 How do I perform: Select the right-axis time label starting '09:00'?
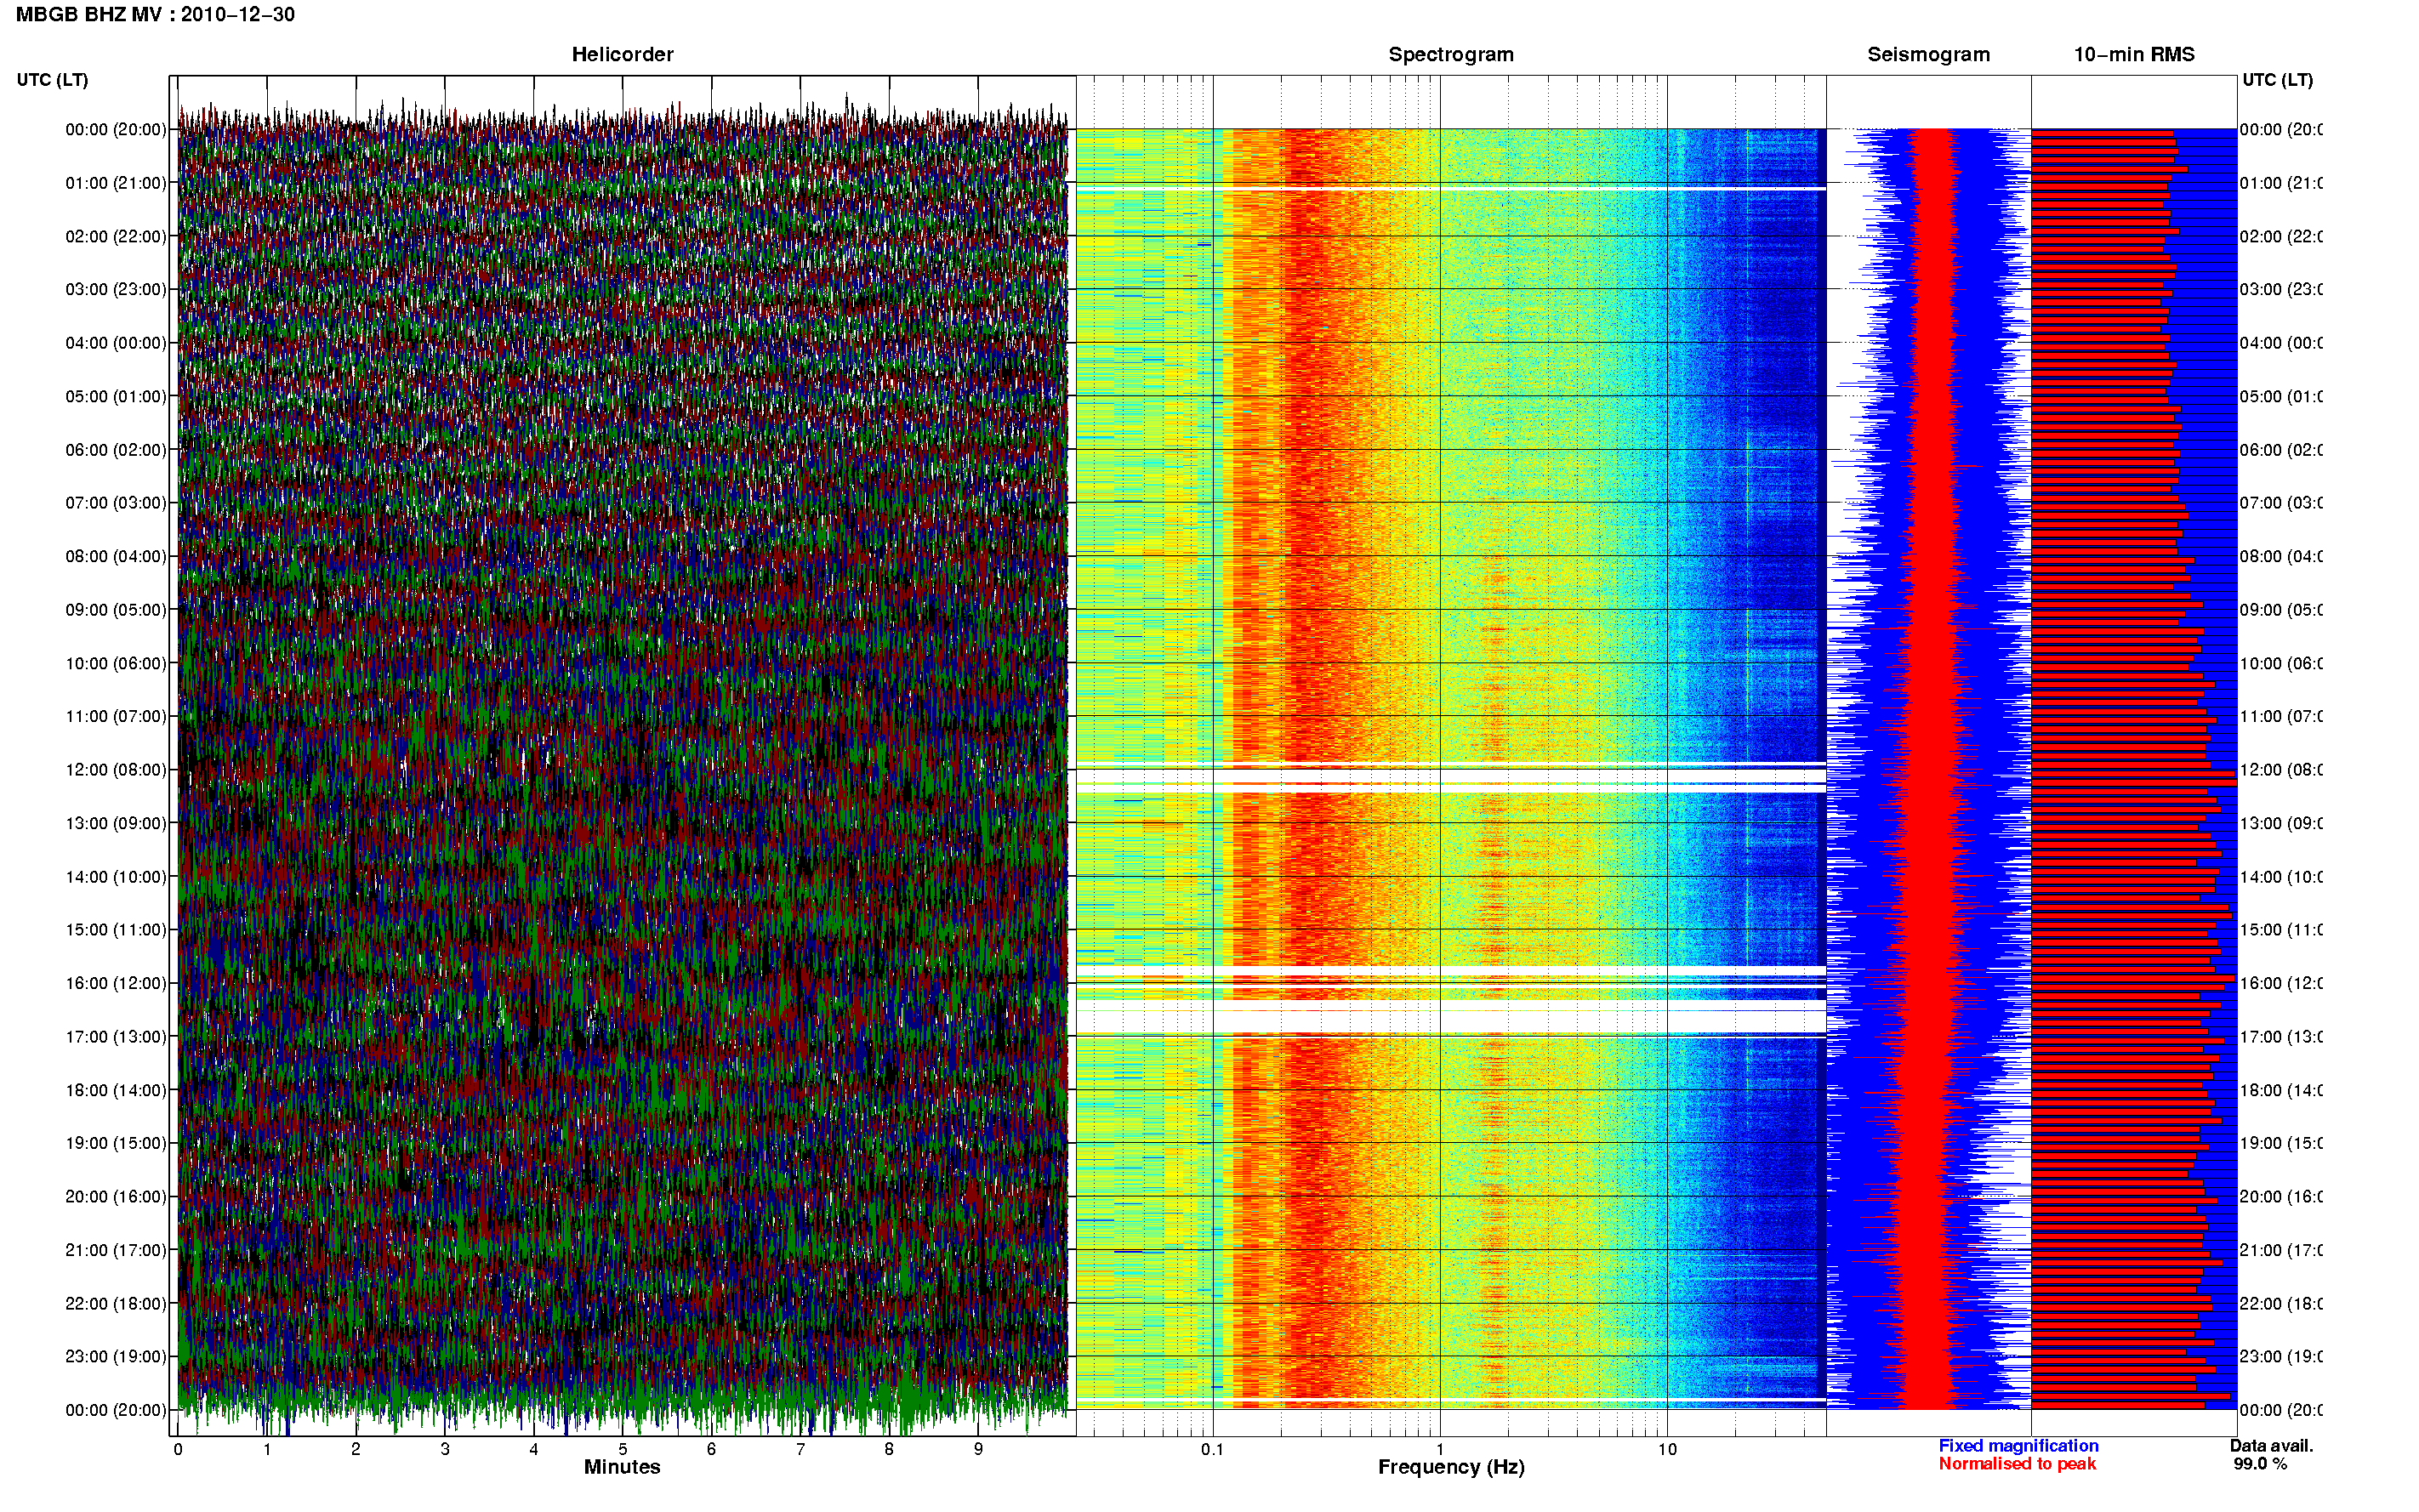click(x=2281, y=610)
